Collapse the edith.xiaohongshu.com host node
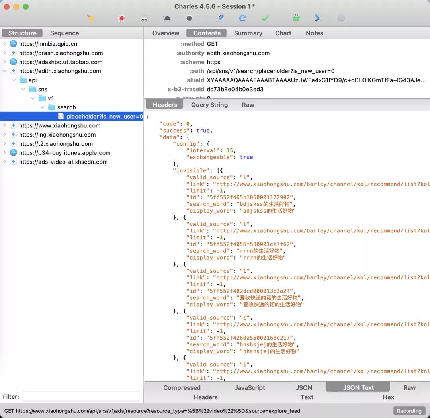This screenshot has width=430, height=418. tap(4, 71)
